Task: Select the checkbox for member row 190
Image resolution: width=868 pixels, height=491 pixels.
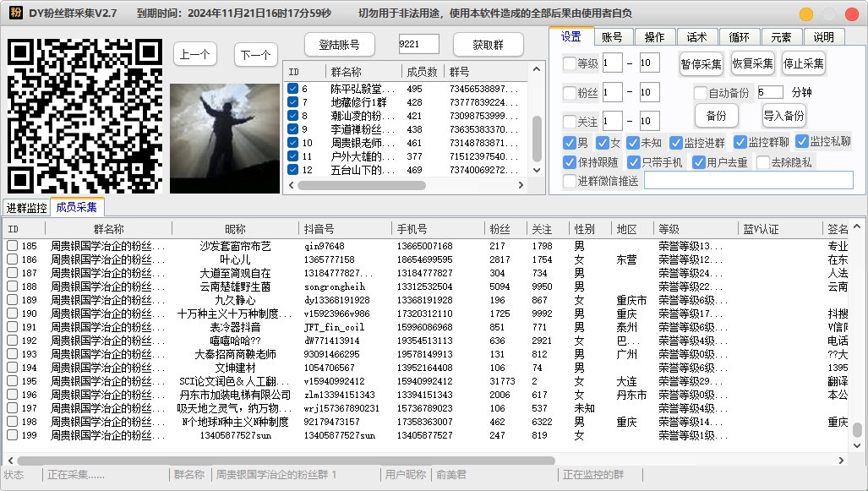Action: [12, 314]
